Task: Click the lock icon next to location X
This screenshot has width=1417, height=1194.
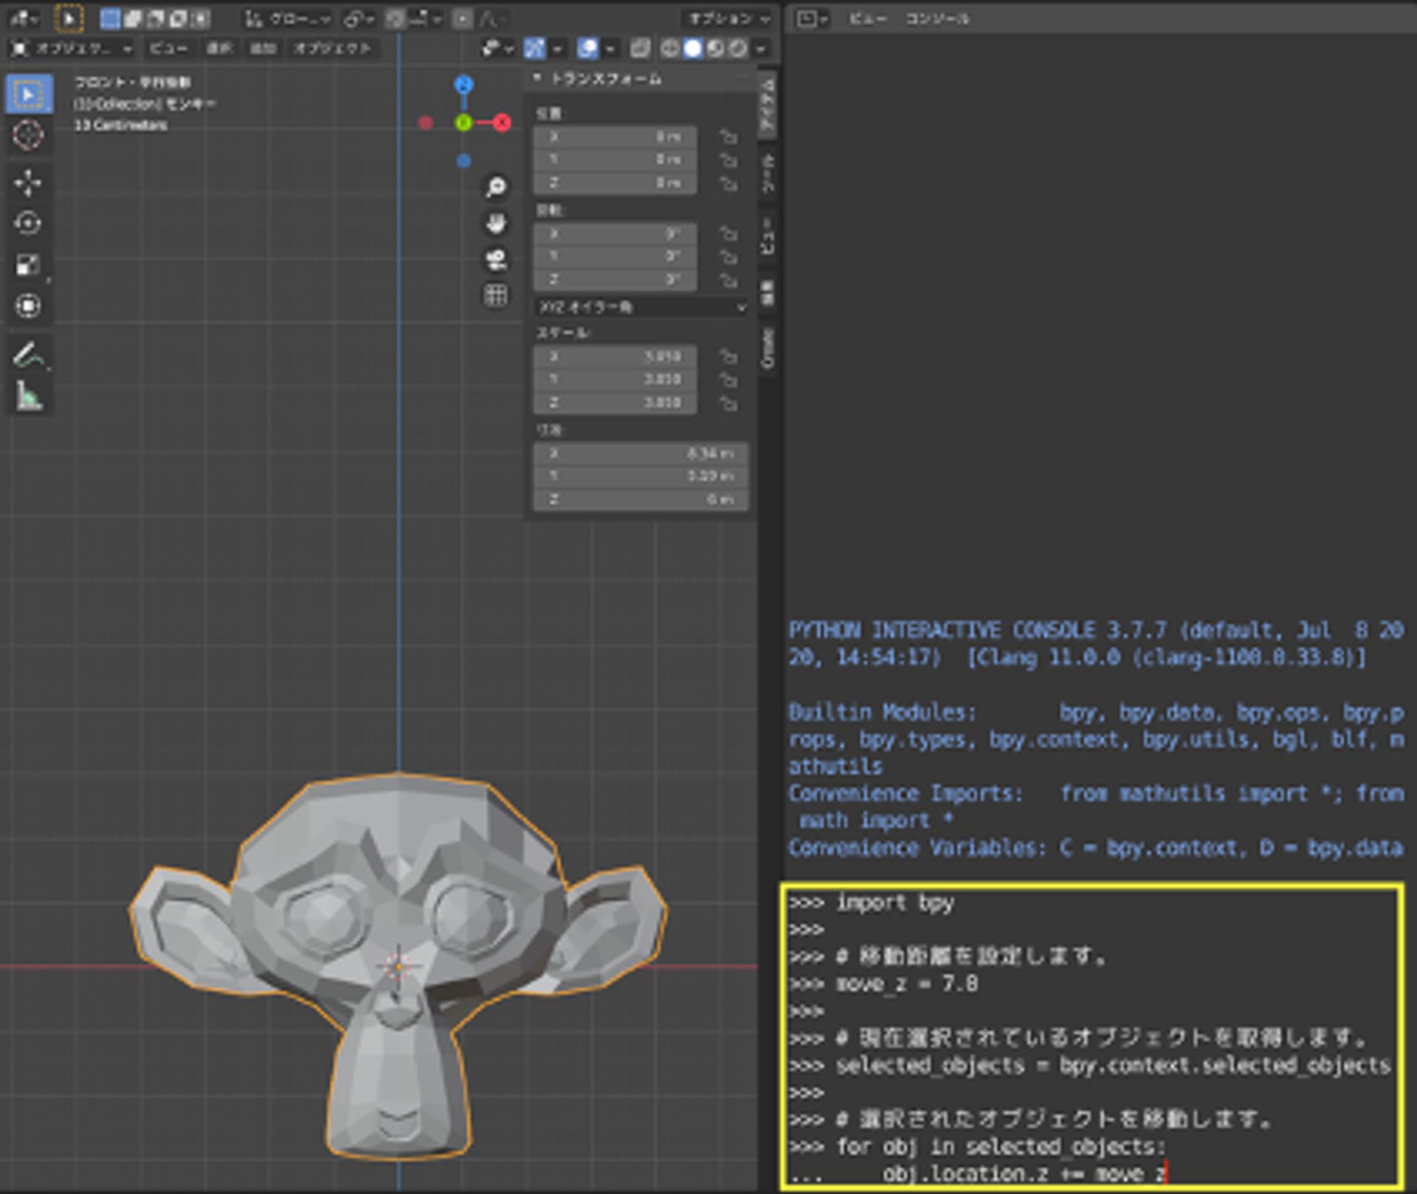Action: pyautogui.click(x=729, y=137)
